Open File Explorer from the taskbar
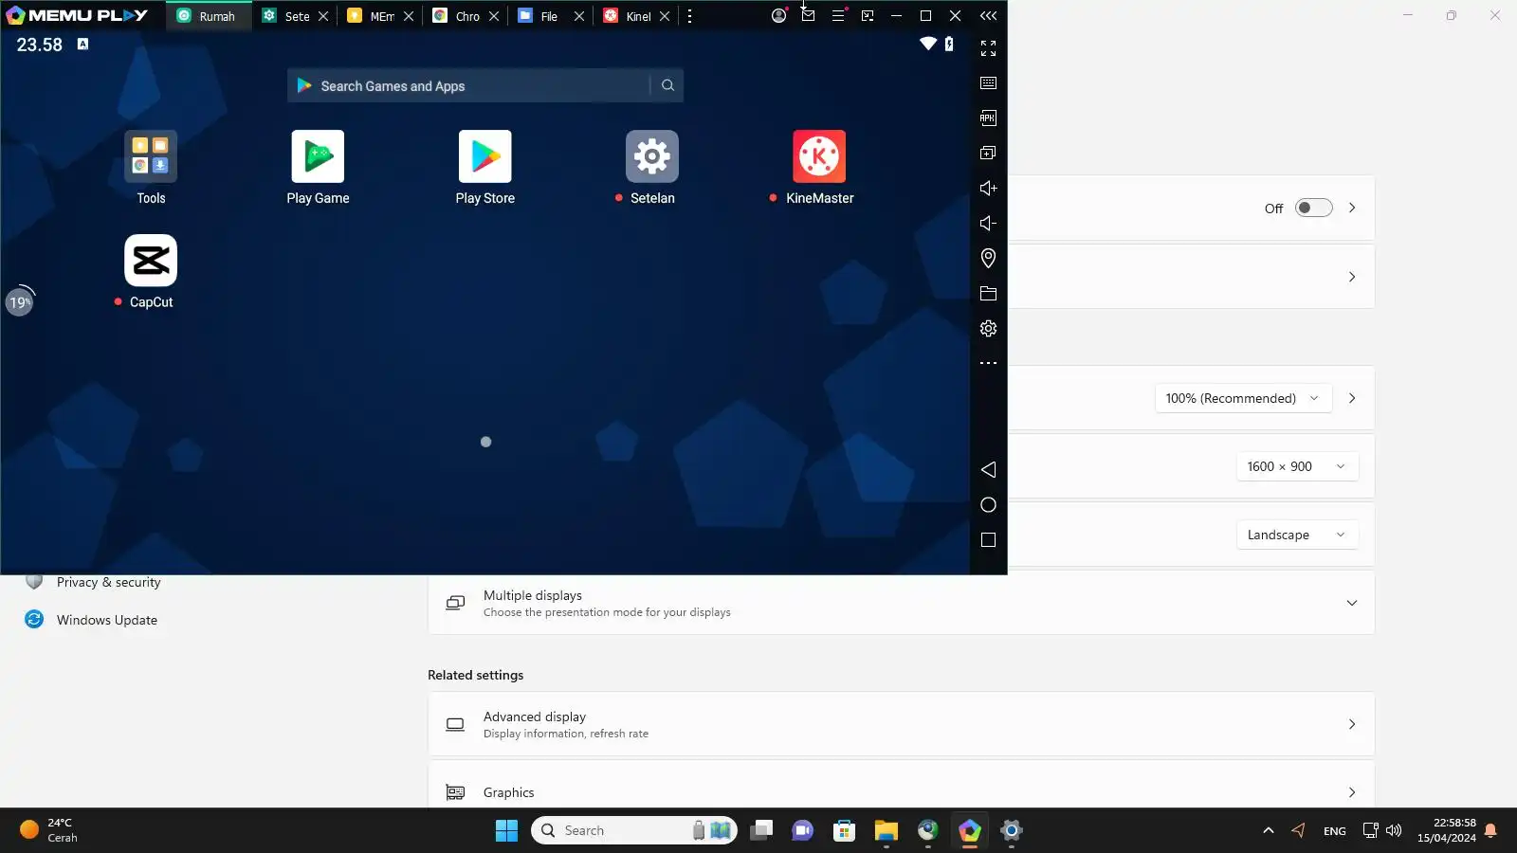 pyautogui.click(x=886, y=831)
